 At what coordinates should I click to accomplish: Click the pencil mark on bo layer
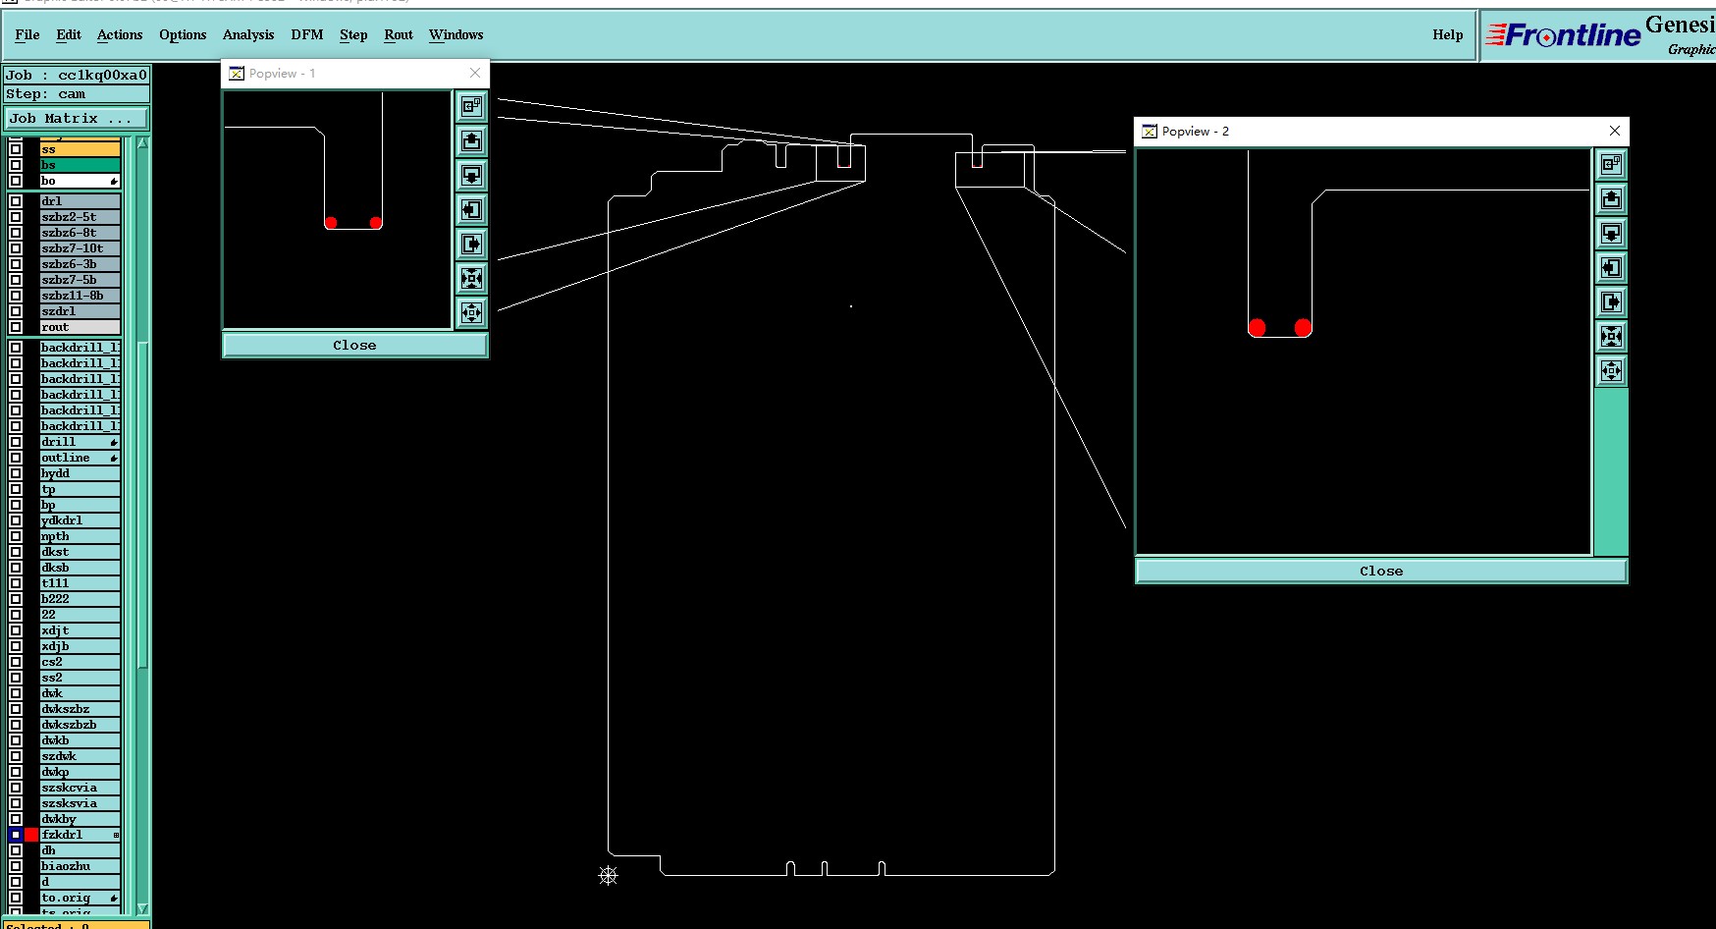tap(114, 181)
